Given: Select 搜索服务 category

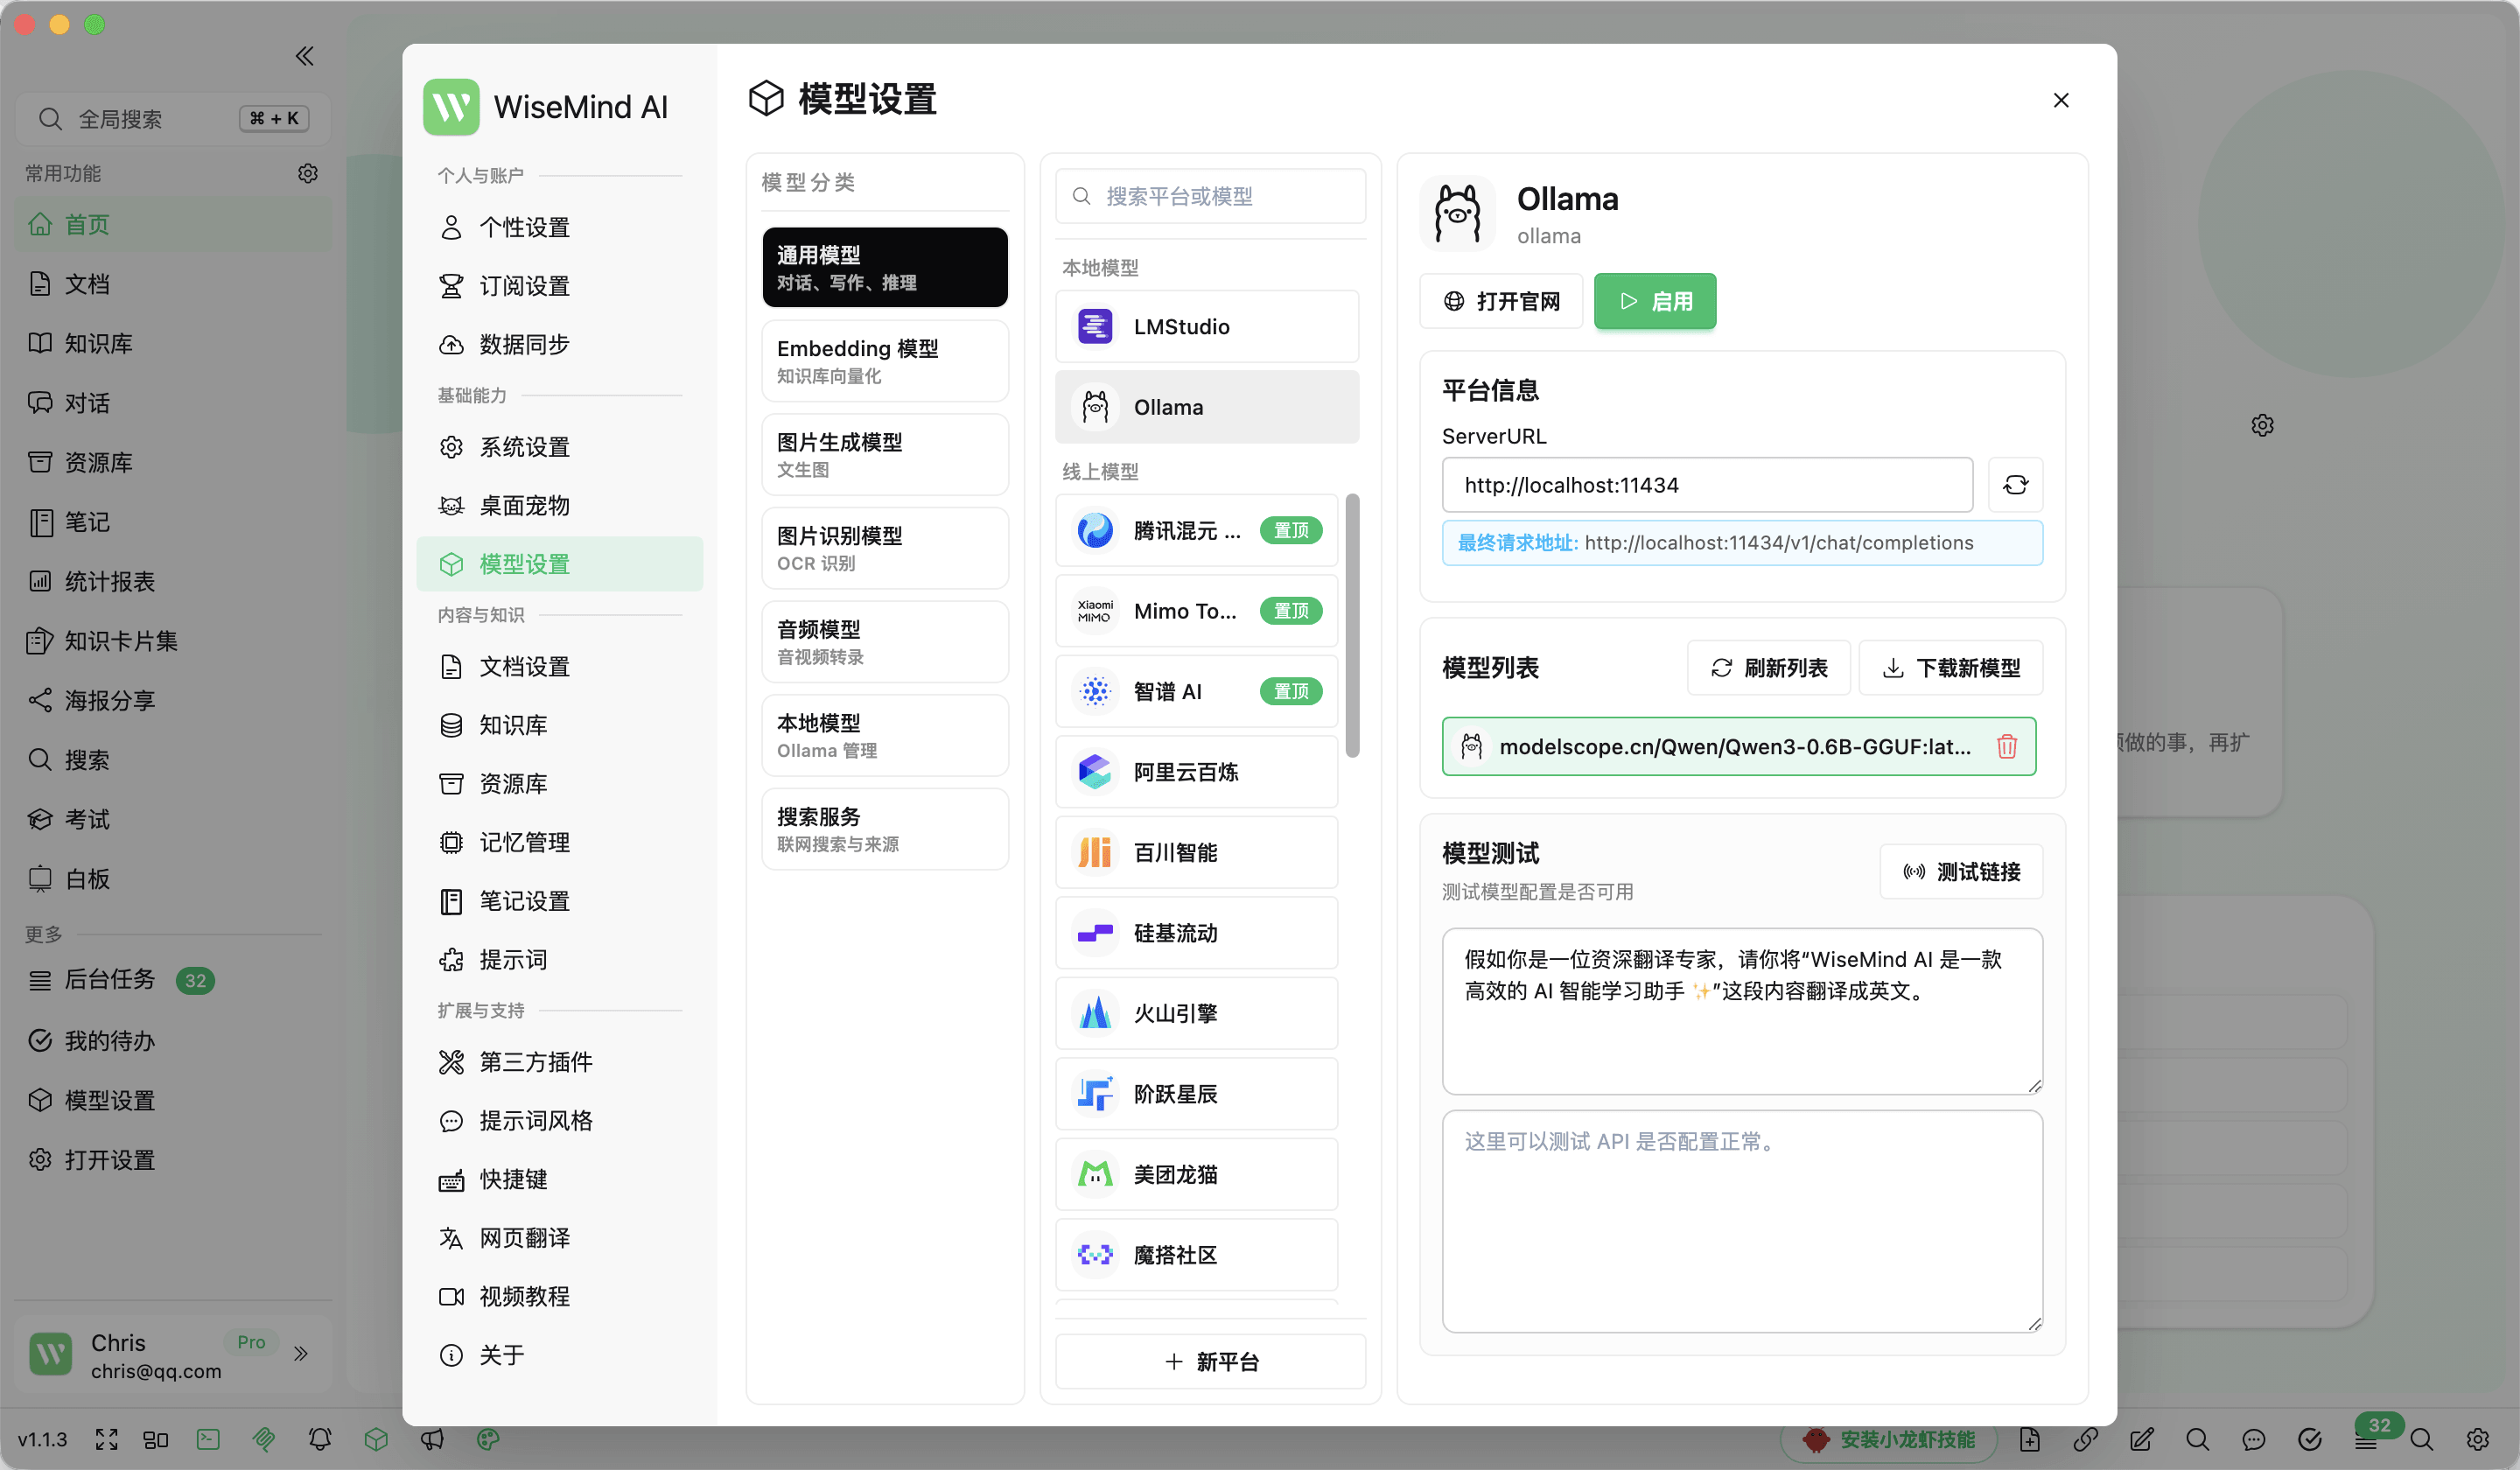Looking at the screenshot, I should (885, 829).
